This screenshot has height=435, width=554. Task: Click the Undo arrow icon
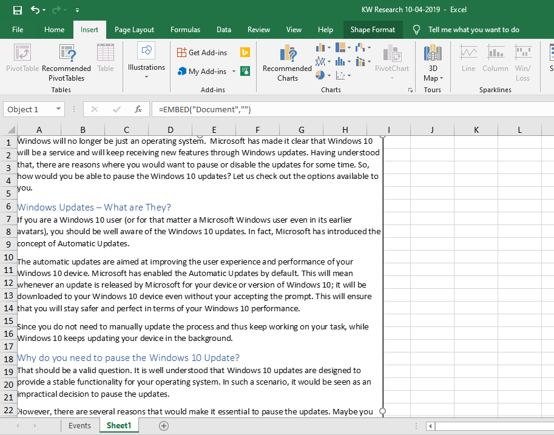coord(35,10)
